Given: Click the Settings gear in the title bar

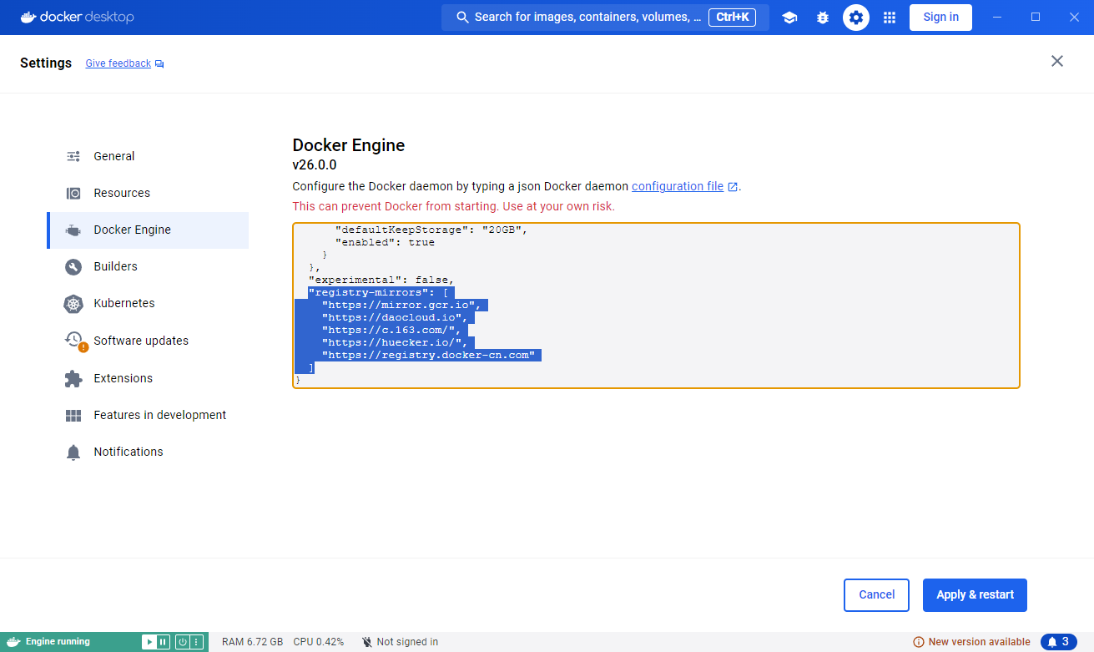Looking at the screenshot, I should [856, 17].
